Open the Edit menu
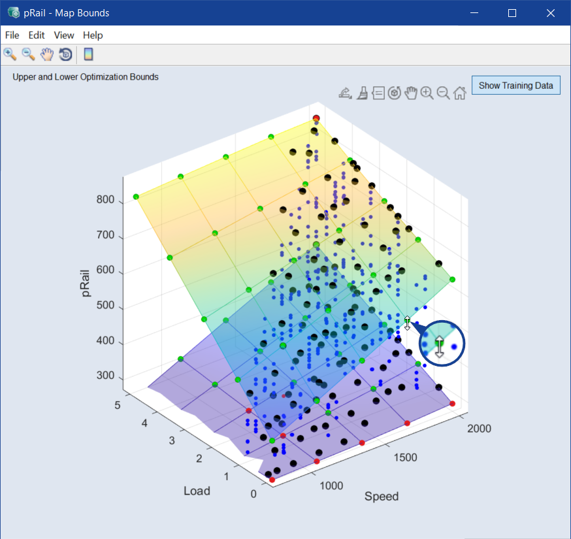Image resolution: width=571 pixels, height=539 pixels. coord(37,35)
